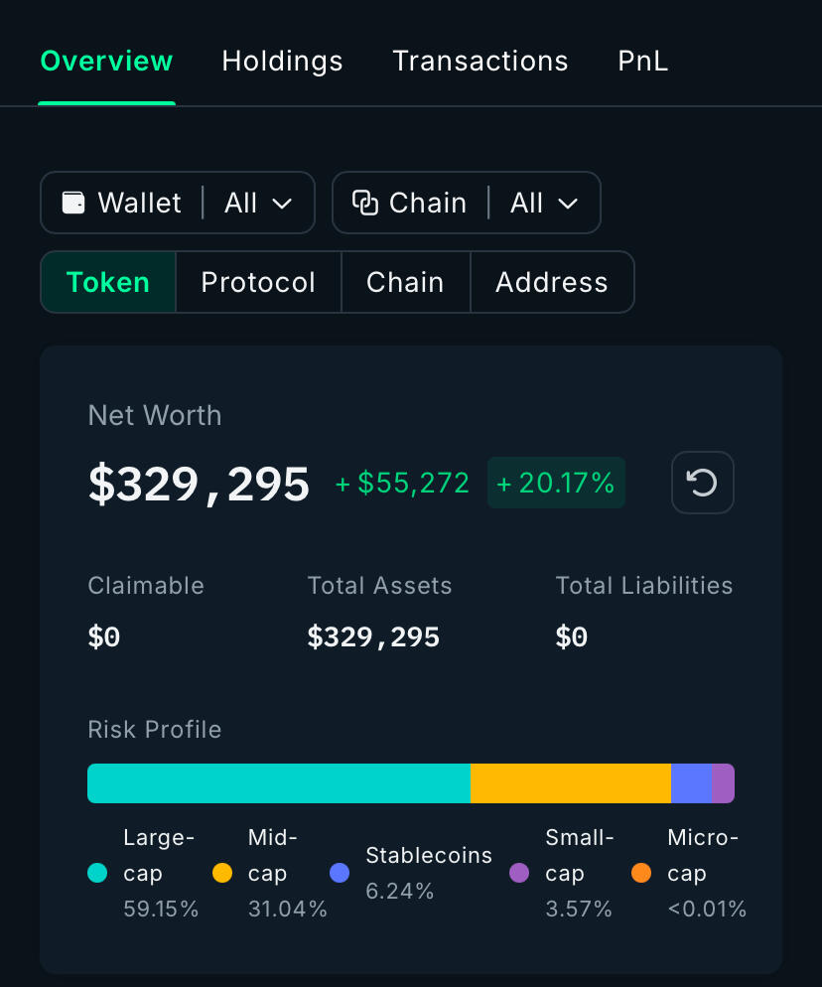Click the wallet icon in filter
The width and height of the screenshot is (822, 987).
click(73, 203)
